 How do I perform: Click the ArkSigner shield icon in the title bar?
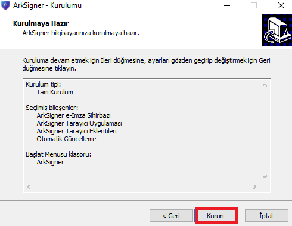[x=5, y=5]
